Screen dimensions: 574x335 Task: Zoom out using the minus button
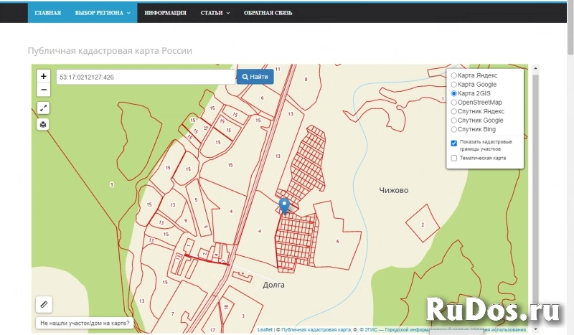tap(44, 90)
